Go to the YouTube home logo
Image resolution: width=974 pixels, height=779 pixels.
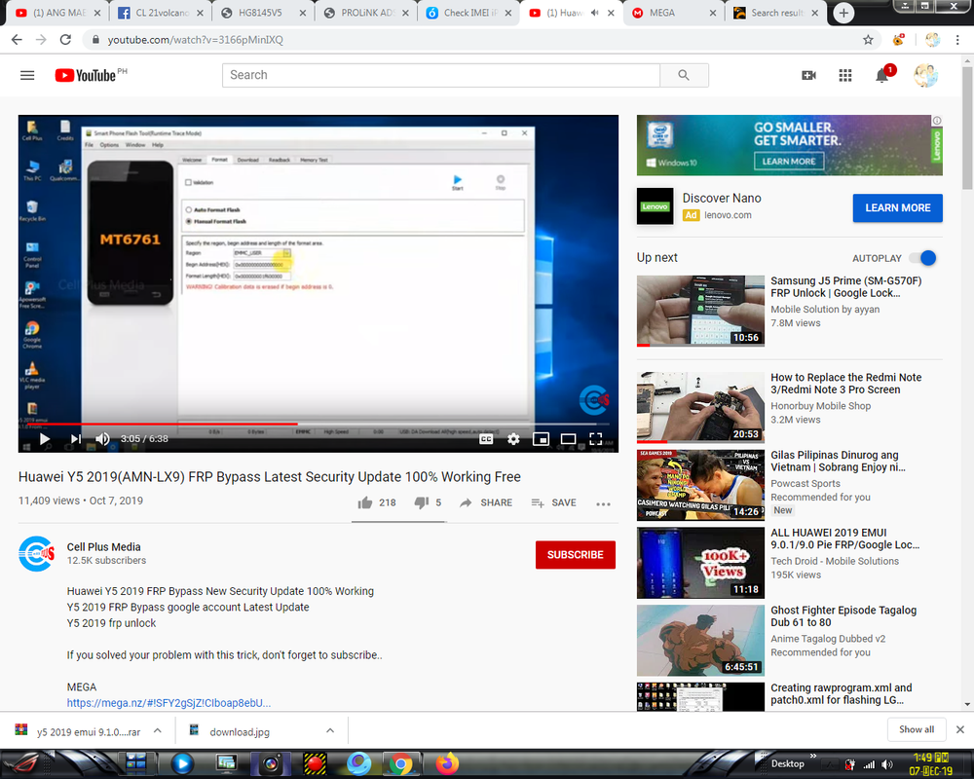point(86,75)
